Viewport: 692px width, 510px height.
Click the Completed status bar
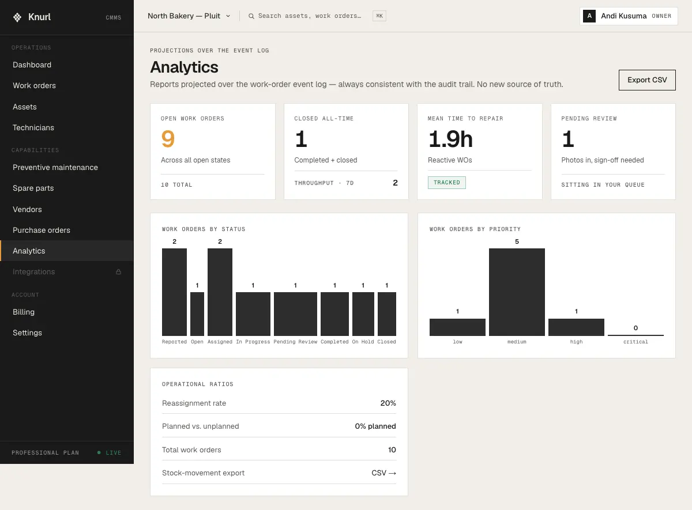334,314
